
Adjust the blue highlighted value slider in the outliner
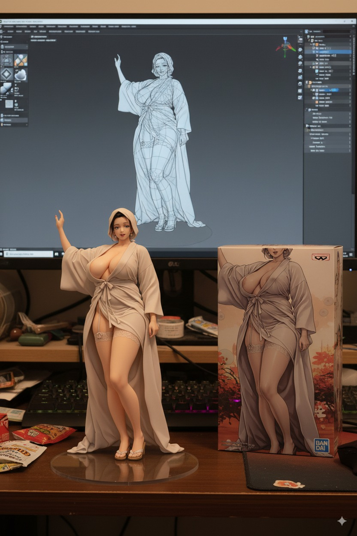[333, 90]
